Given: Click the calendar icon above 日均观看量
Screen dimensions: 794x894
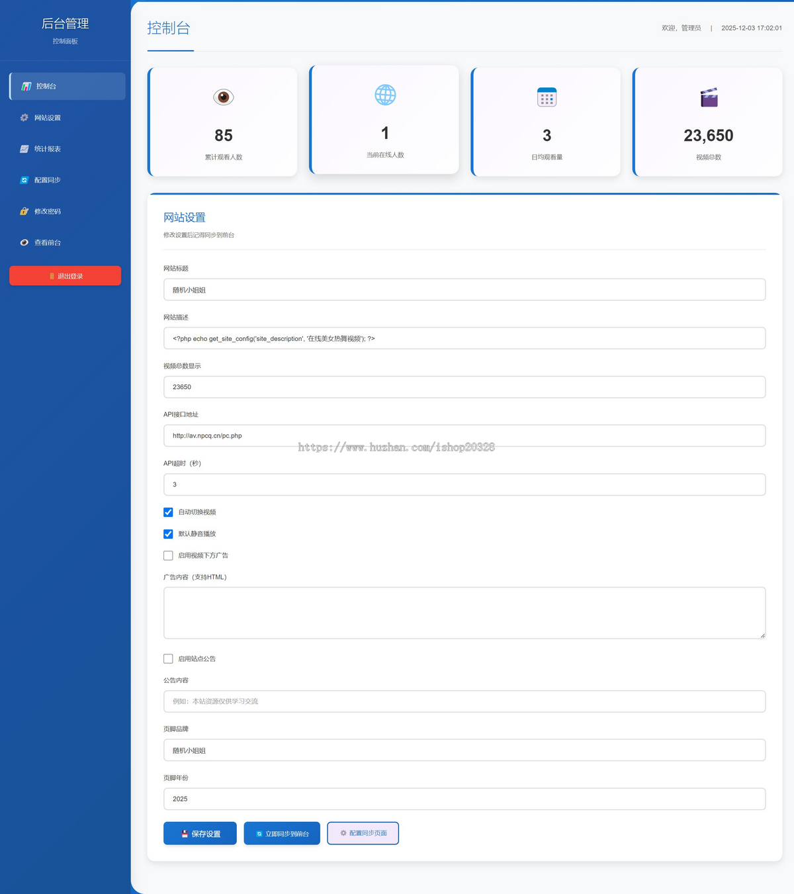Looking at the screenshot, I should tap(547, 97).
